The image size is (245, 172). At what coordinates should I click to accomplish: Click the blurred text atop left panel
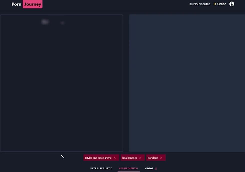click(x=46, y=22)
